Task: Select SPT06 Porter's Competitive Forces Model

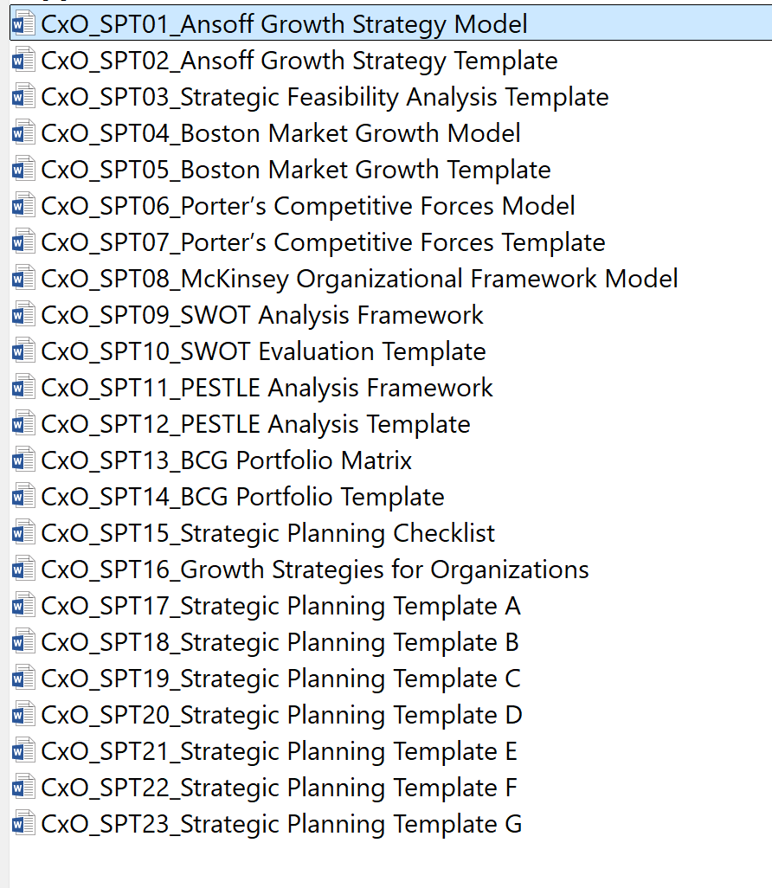Action: [x=308, y=206]
